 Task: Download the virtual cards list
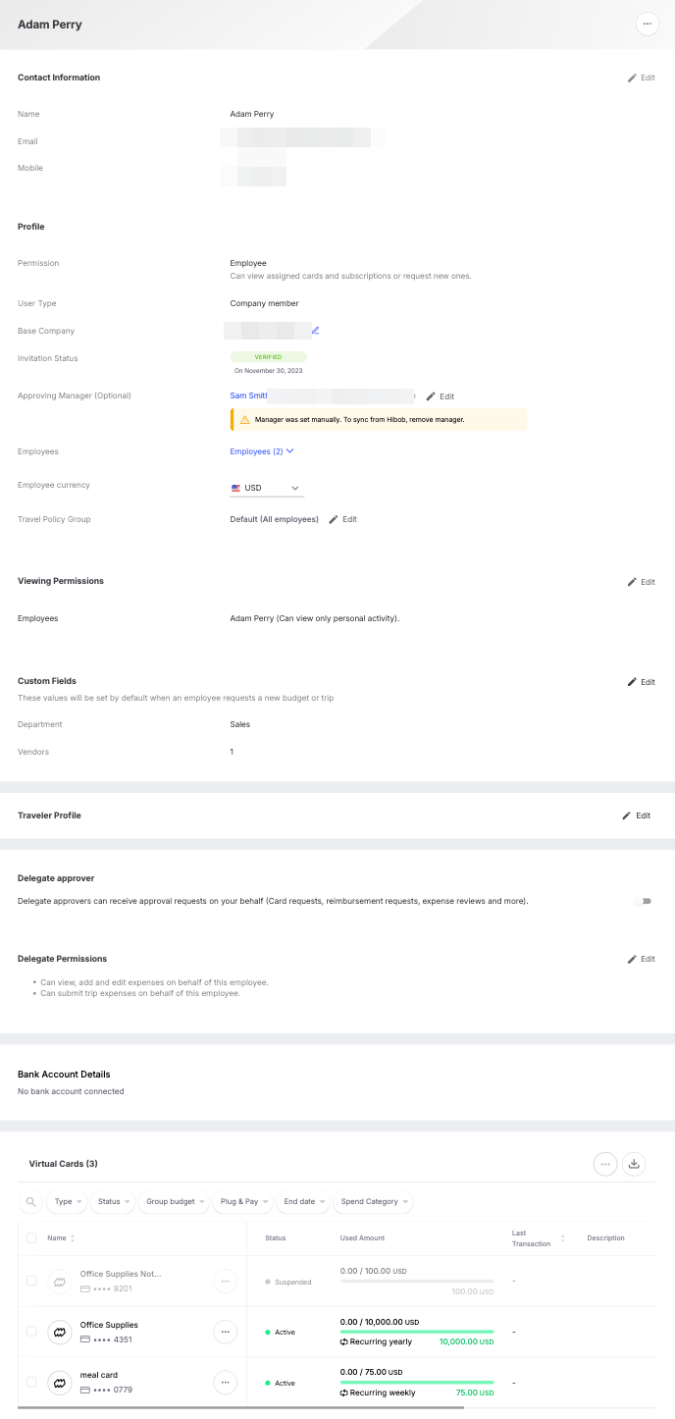[x=634, y=1164]
